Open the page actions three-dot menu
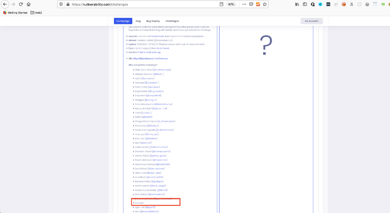 point(243,4)
